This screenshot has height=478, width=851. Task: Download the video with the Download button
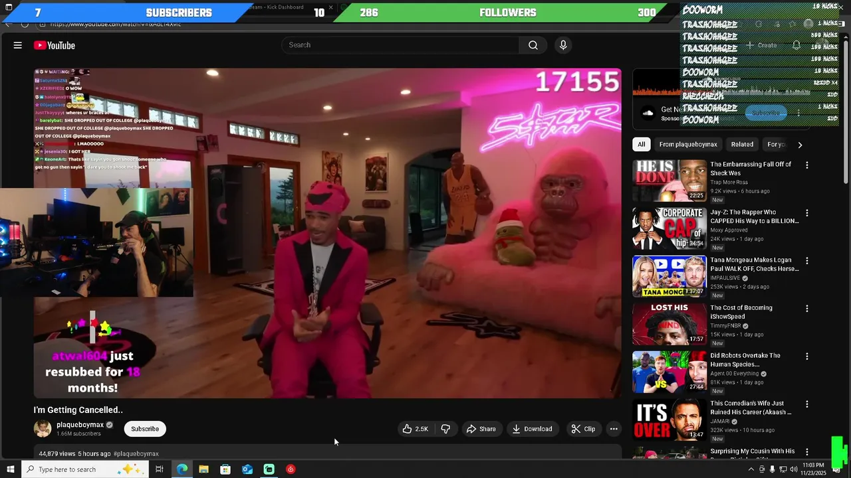(x=532, y=429)
